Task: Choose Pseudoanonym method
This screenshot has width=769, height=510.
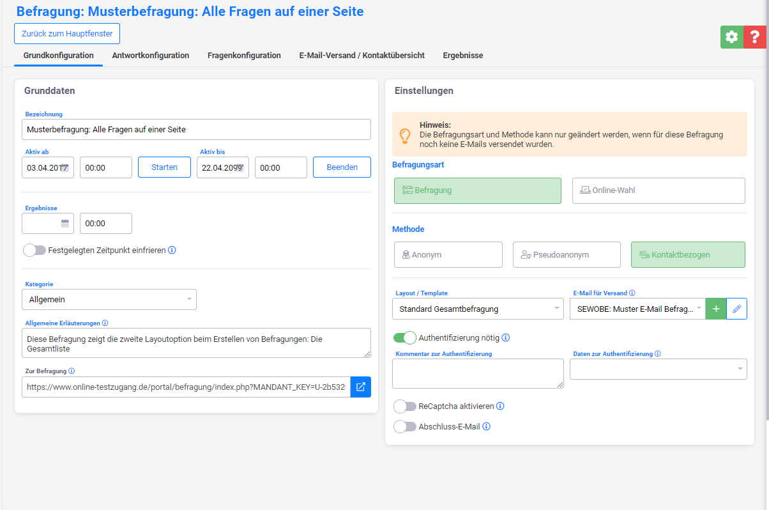Action: [567, 254]
